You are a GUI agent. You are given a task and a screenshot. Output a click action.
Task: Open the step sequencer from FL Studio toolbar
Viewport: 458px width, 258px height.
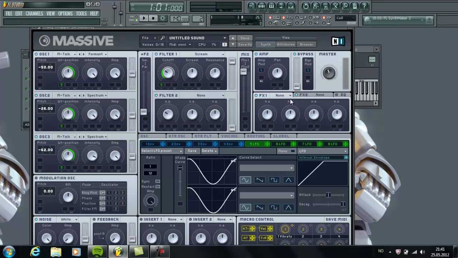262,6
